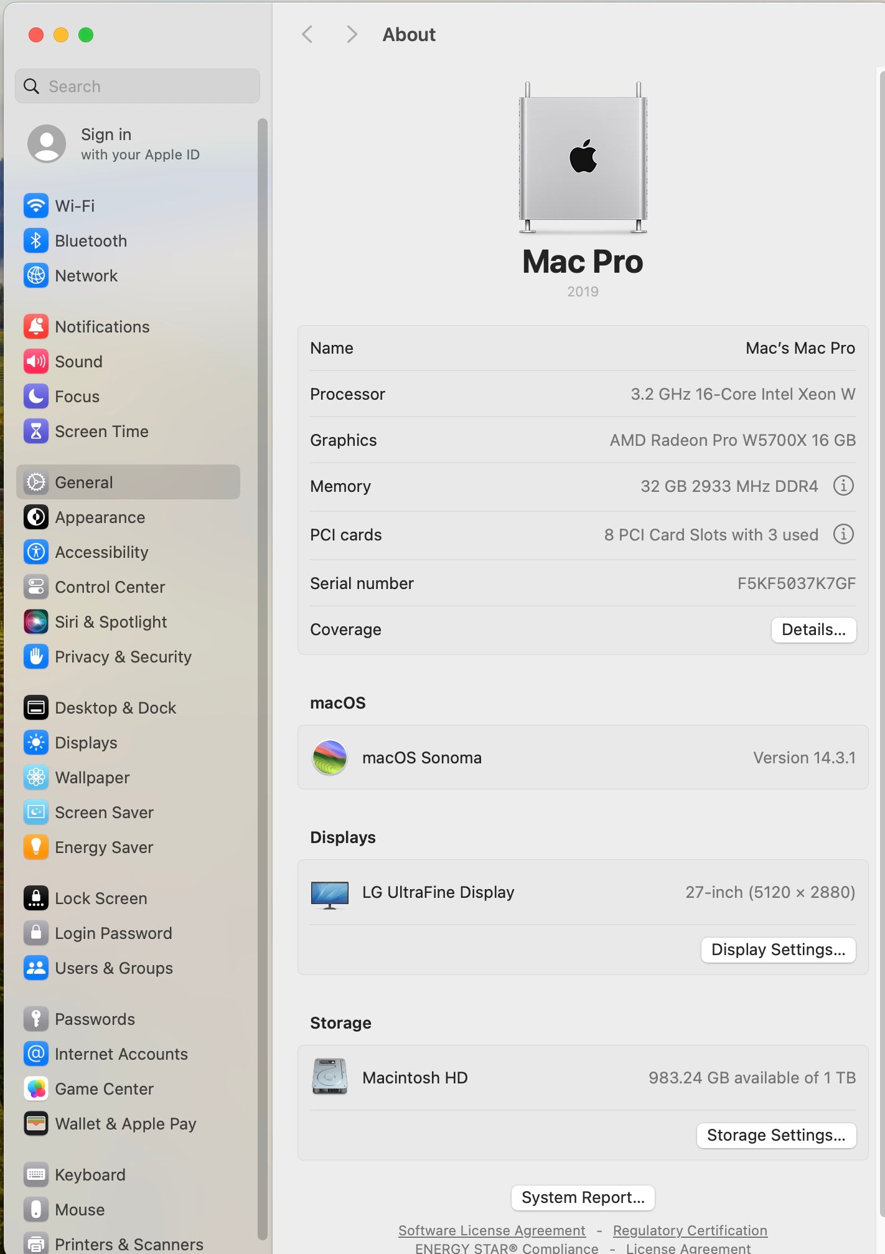Click the Wi-Fi icon in sidebar
The width and height of the screenshot is (885, 1254).
tap(36, 205)
